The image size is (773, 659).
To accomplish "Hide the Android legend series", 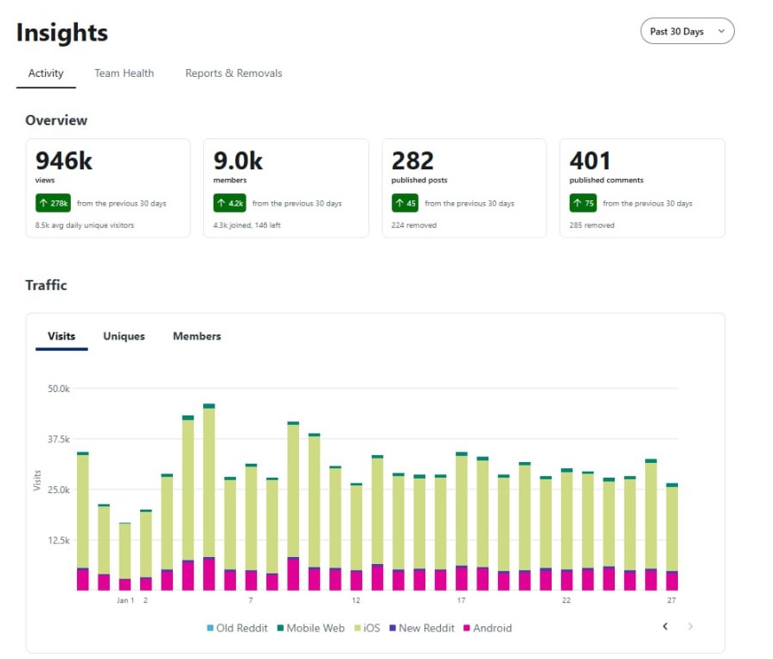I will tap(487, 628).
